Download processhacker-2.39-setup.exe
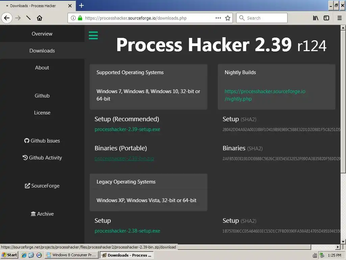 coord(127,129)
